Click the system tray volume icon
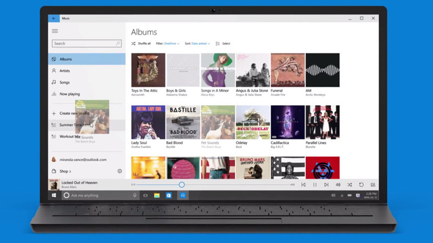The height and width of the screenshot is (243, 433). [x=333, y=195]
